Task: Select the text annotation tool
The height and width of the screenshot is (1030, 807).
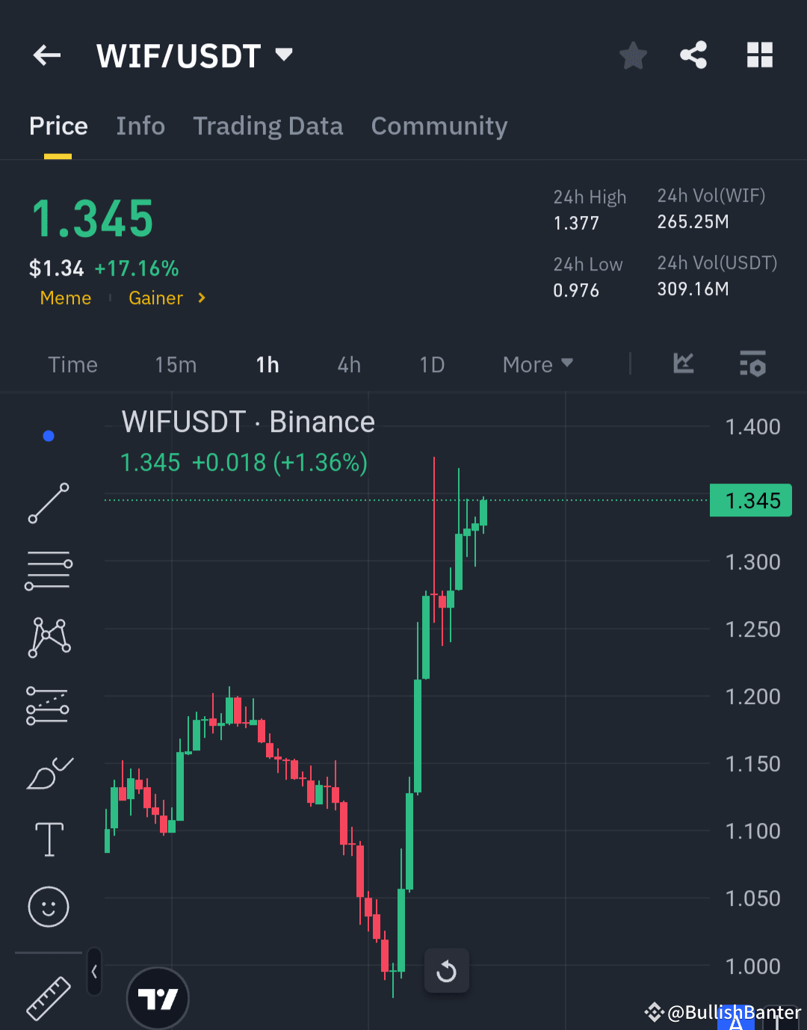Action: click(x=48, y=839)
